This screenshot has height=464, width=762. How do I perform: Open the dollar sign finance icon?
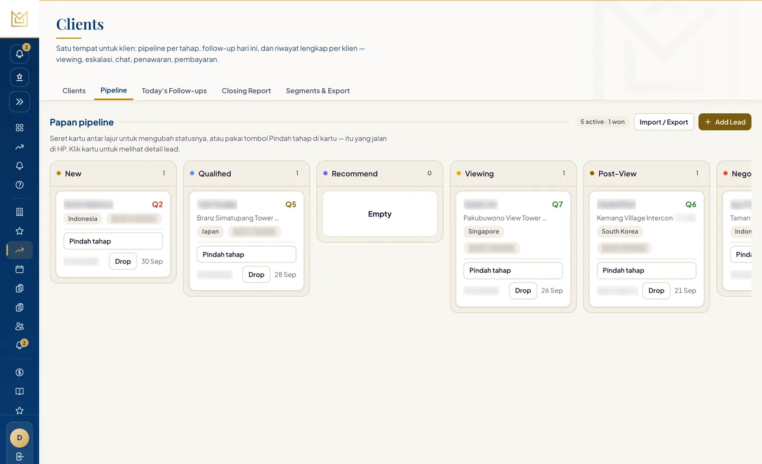20,373
